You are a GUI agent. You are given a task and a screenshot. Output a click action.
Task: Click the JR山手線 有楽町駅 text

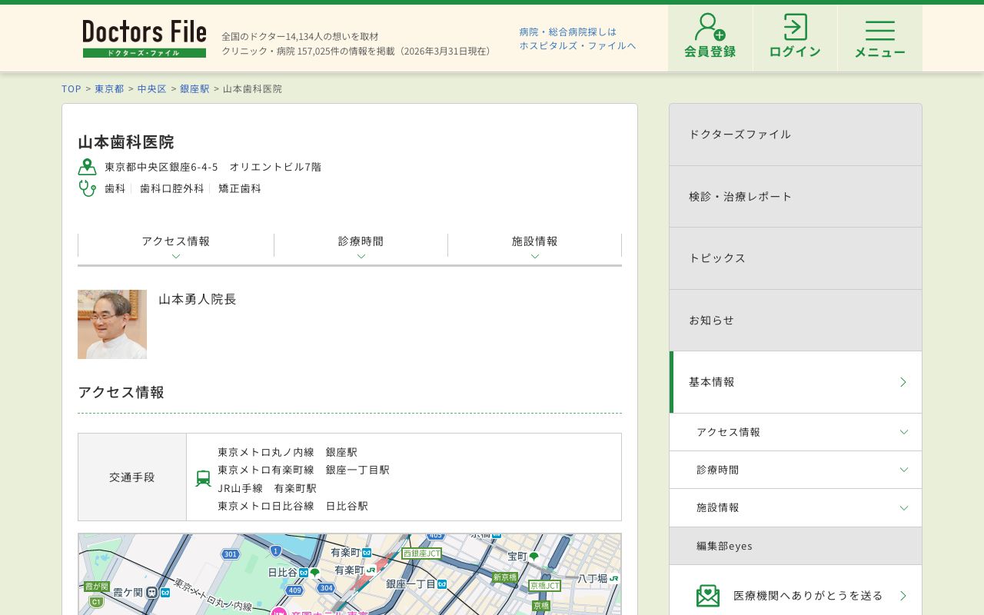point(267,488)
